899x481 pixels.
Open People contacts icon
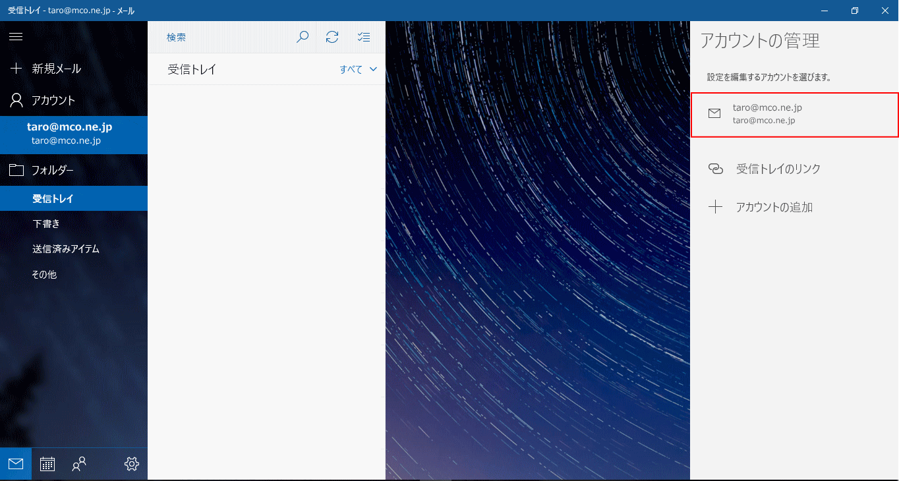[x=79, y=464]
